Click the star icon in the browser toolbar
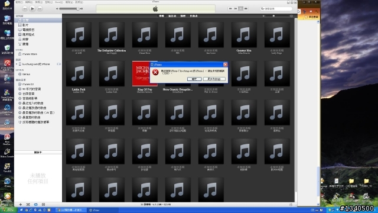Screen dimensions: 378x213 click(299, 11)
